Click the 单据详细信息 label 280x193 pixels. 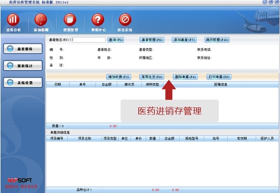click(60, 132)
